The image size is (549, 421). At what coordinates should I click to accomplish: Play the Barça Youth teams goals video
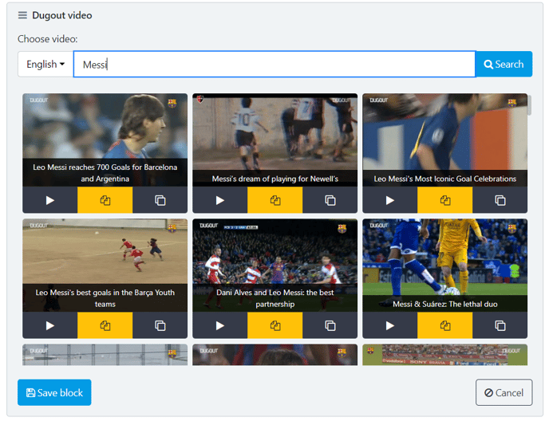click(x=50, y=325)
